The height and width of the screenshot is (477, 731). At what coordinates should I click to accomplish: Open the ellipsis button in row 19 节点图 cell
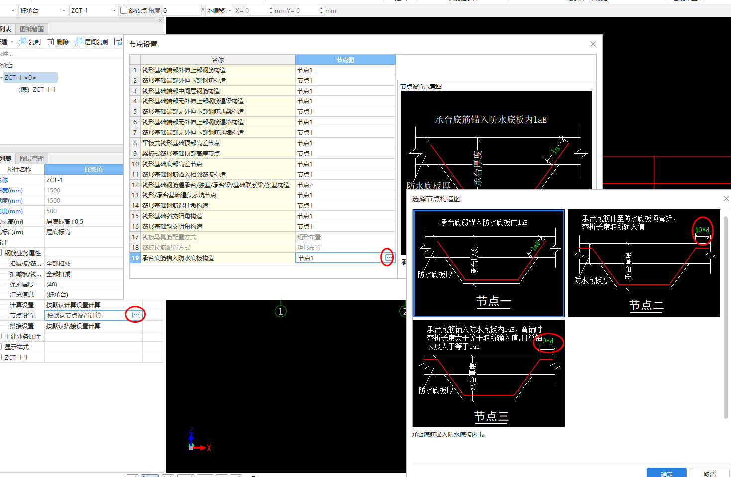pyautogui.click(x=388, y=257)
